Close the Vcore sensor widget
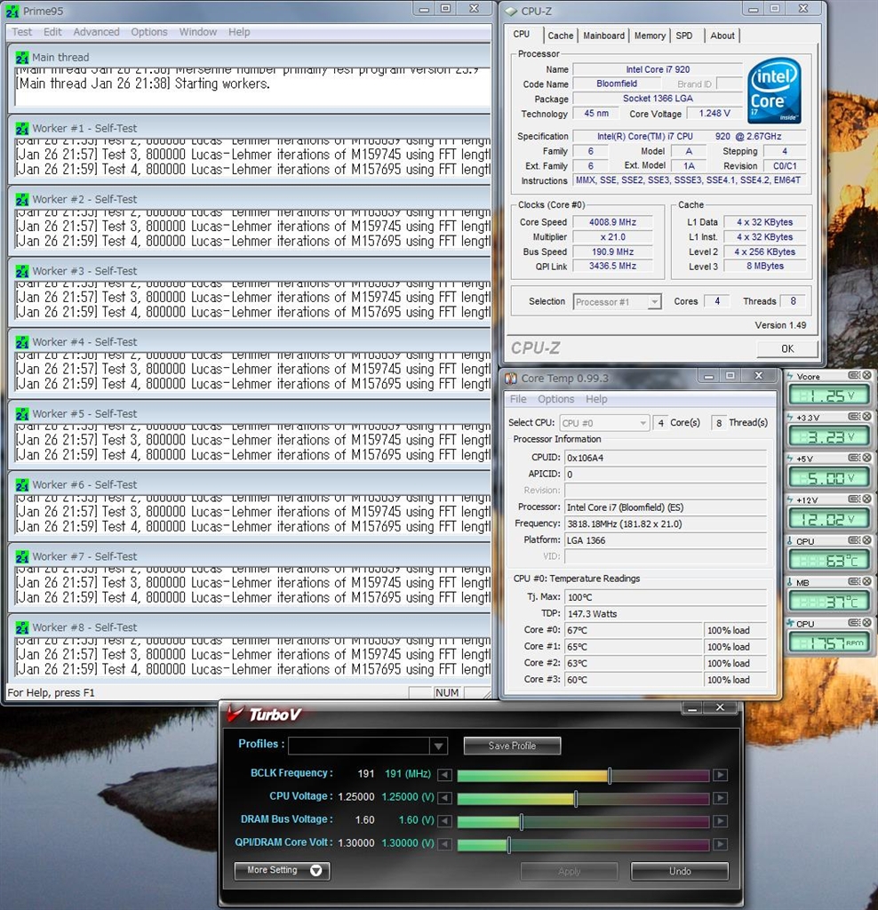878x910 pixels. click(x=867, y=376)
